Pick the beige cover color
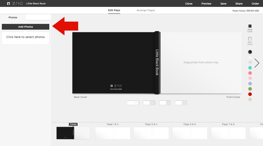The width and height of the screenshot is (263, 146). tap(250, 100)
